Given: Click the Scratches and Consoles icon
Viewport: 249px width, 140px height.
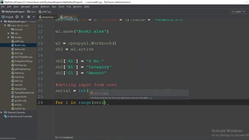Looking at the screenshot, I should coord(5,116).
